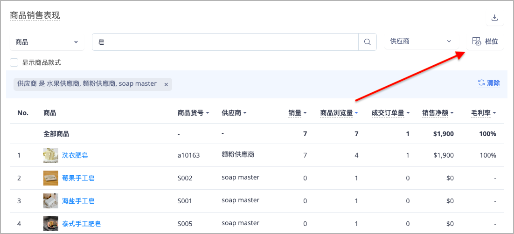Click 清除 to clear filters
This screenshot has height=234, width=514.
pyautogui.click(x=489, y=83)
